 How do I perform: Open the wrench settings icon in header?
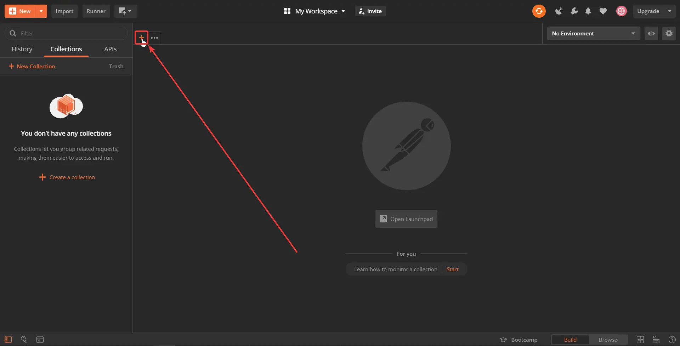pyautogui.click(x=574, y=11)
